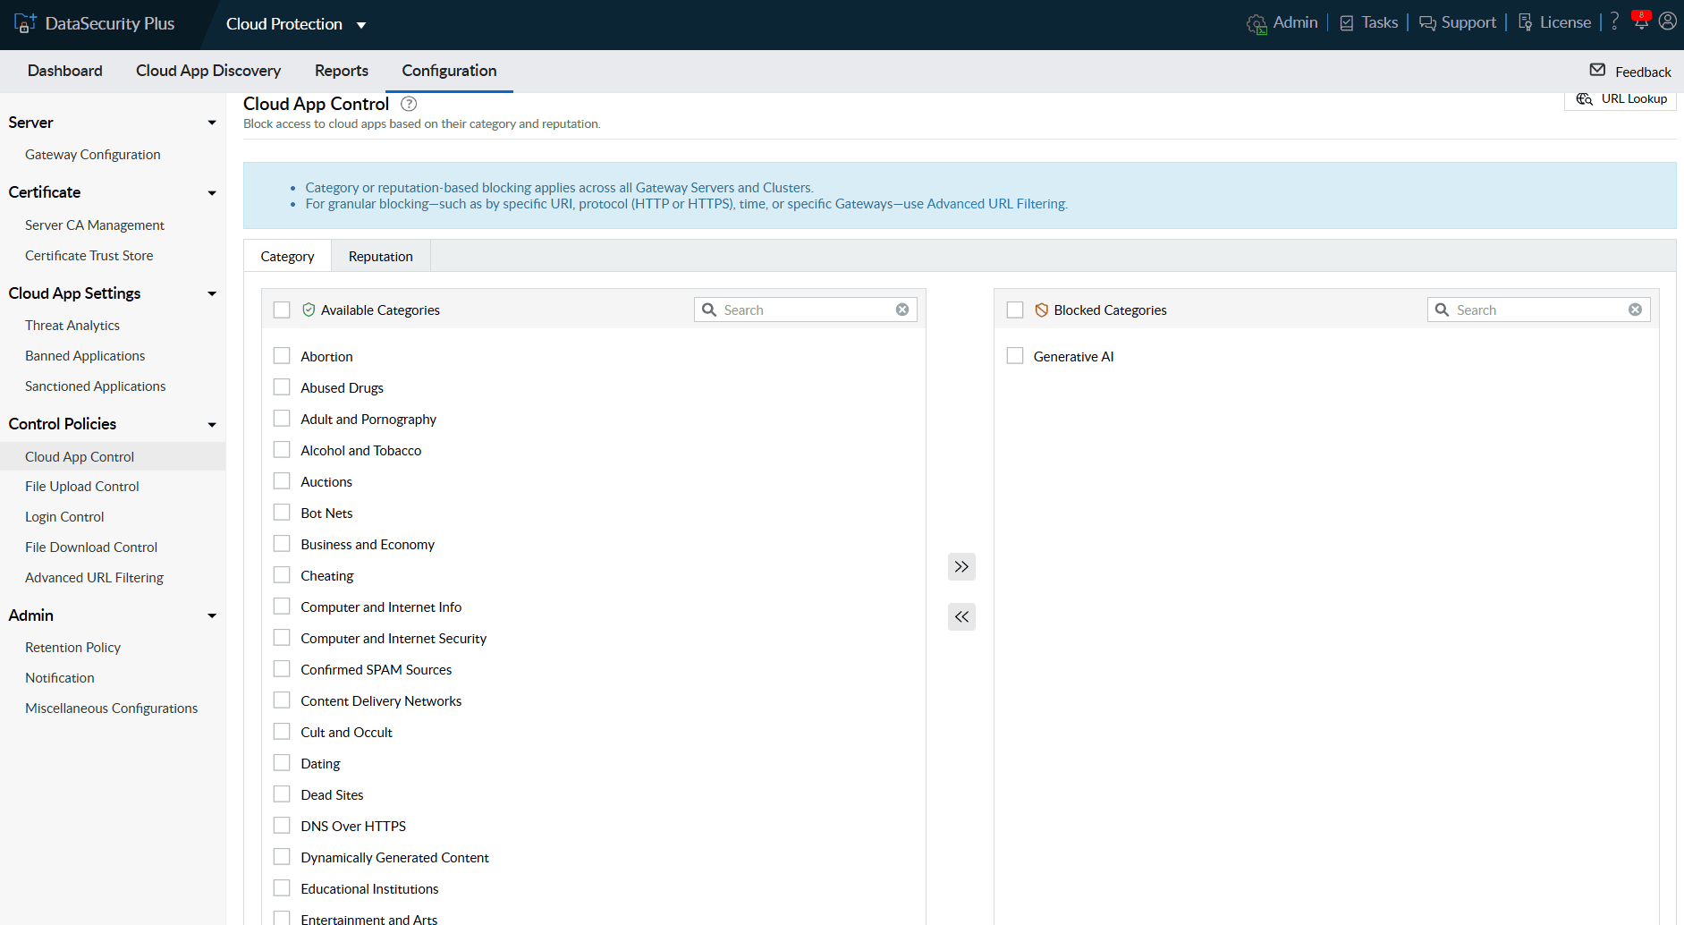
Task: Focus the Blocked Categories search box
Action: click(1538, 310)
